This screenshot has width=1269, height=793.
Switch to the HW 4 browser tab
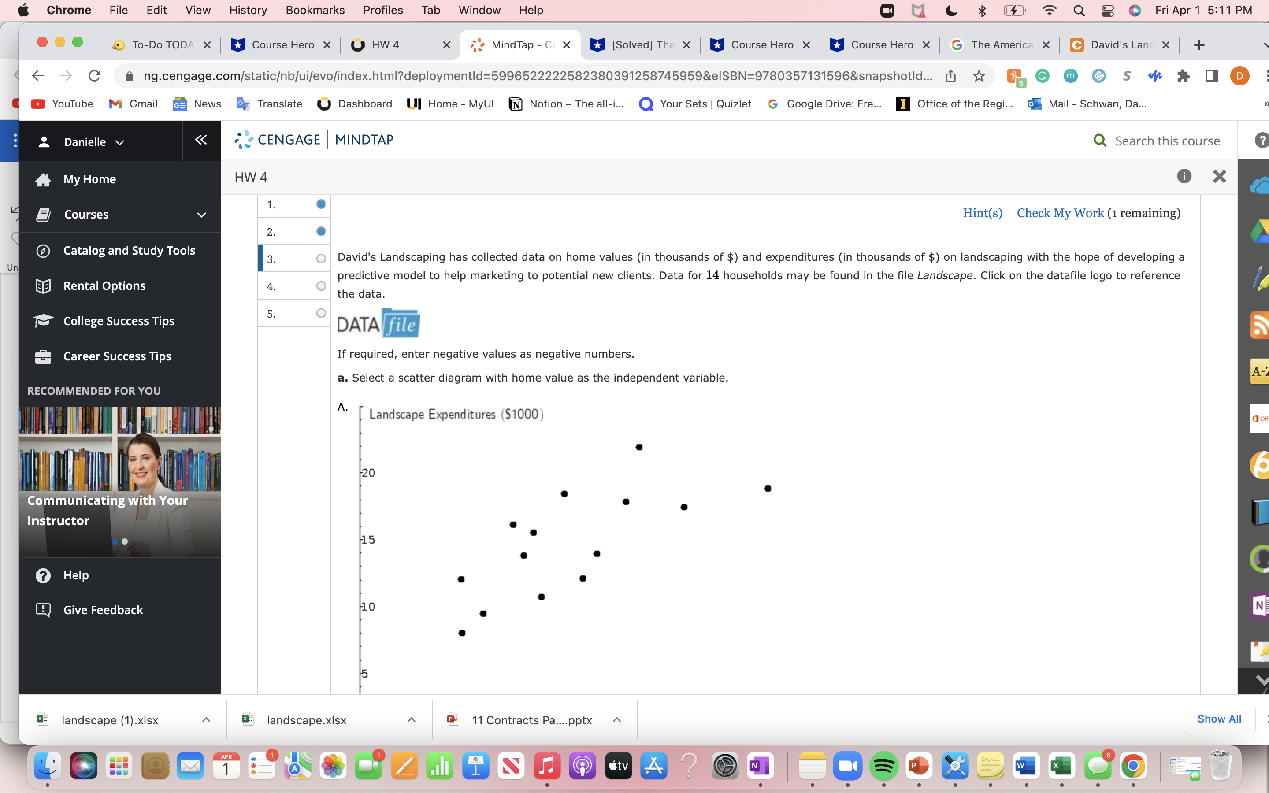[x=386, y=45]
